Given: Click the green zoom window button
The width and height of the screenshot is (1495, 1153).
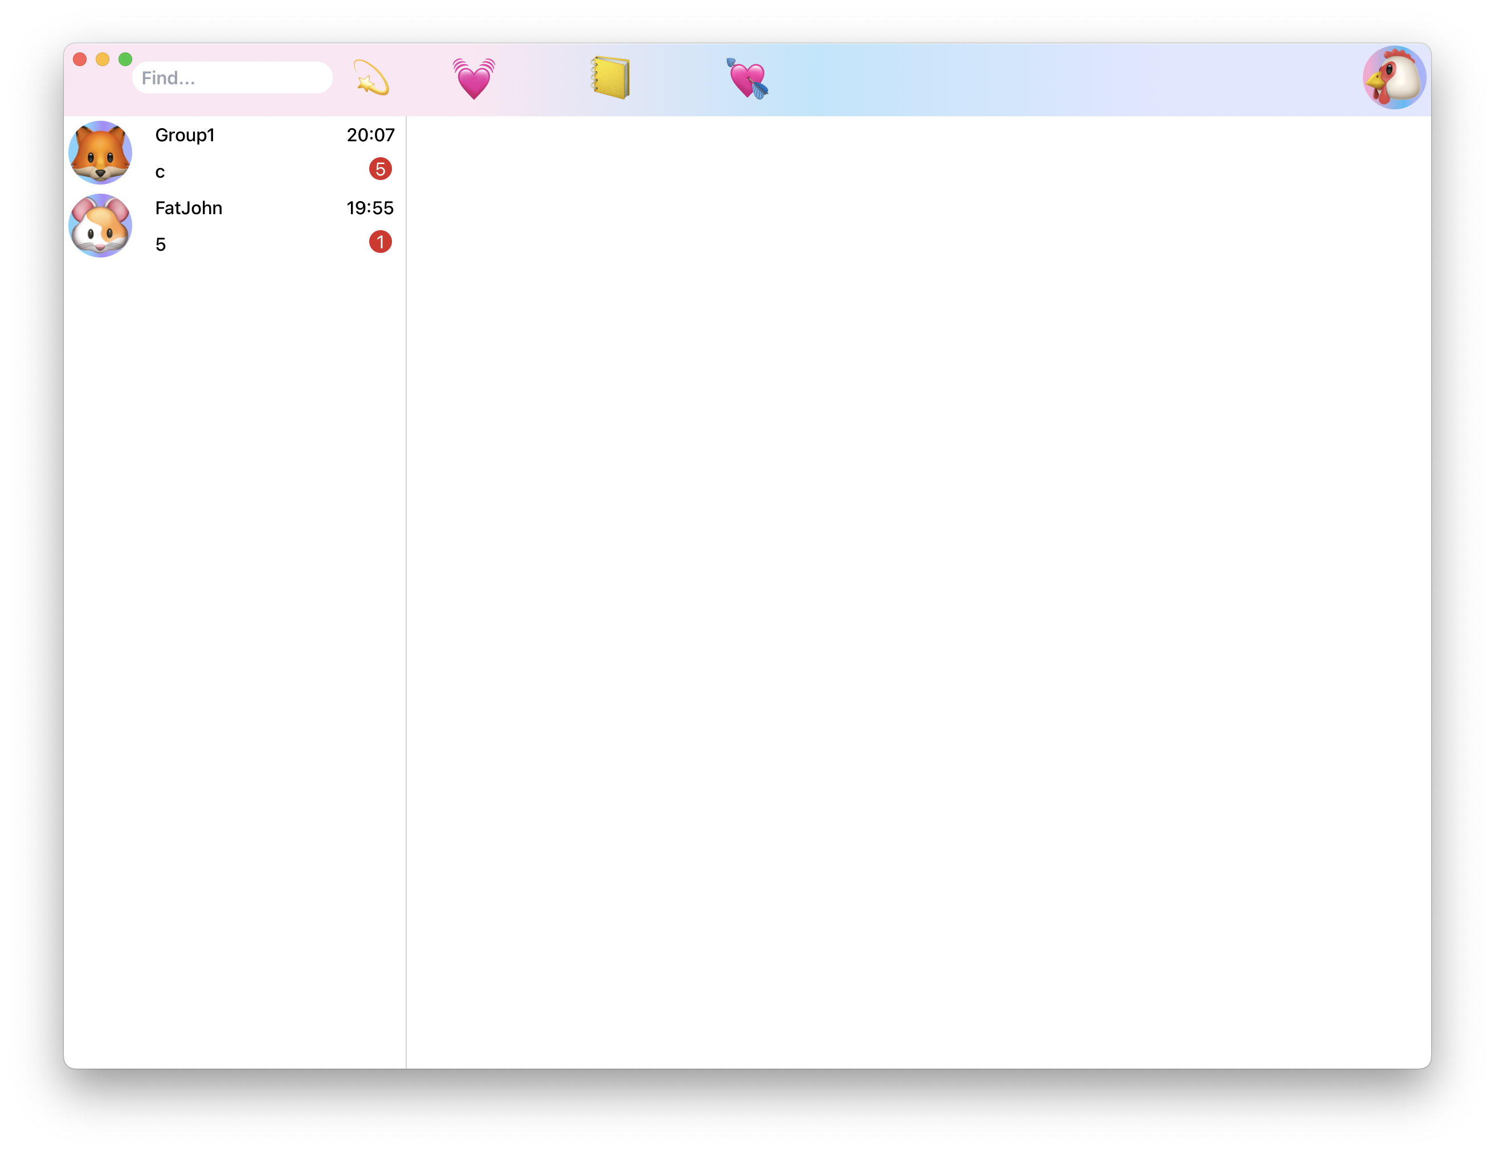Looking at the screenshot, I should point(125,60).
